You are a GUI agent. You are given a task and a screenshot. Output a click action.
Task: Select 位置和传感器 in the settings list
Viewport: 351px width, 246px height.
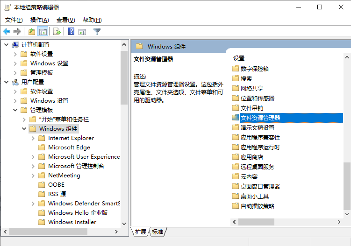(x=258, y=98)
